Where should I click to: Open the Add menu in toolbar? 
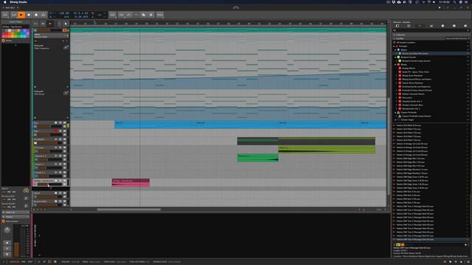click(113, 15)
